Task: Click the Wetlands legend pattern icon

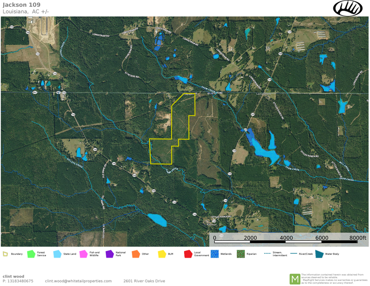Action: click(x=214, y=254)
